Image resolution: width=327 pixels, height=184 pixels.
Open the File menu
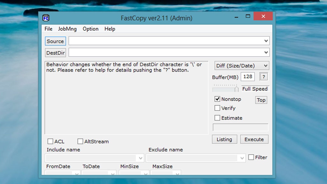tap(49, 29)
